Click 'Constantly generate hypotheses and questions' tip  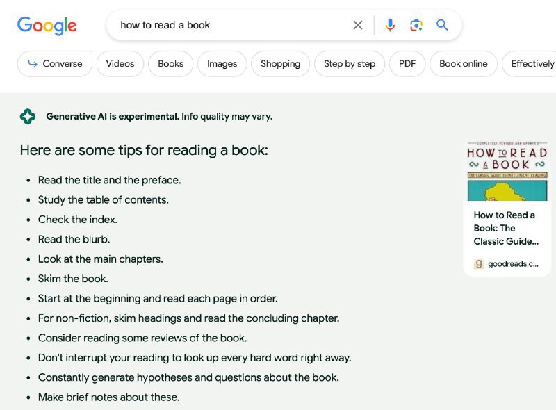[188, 377]
